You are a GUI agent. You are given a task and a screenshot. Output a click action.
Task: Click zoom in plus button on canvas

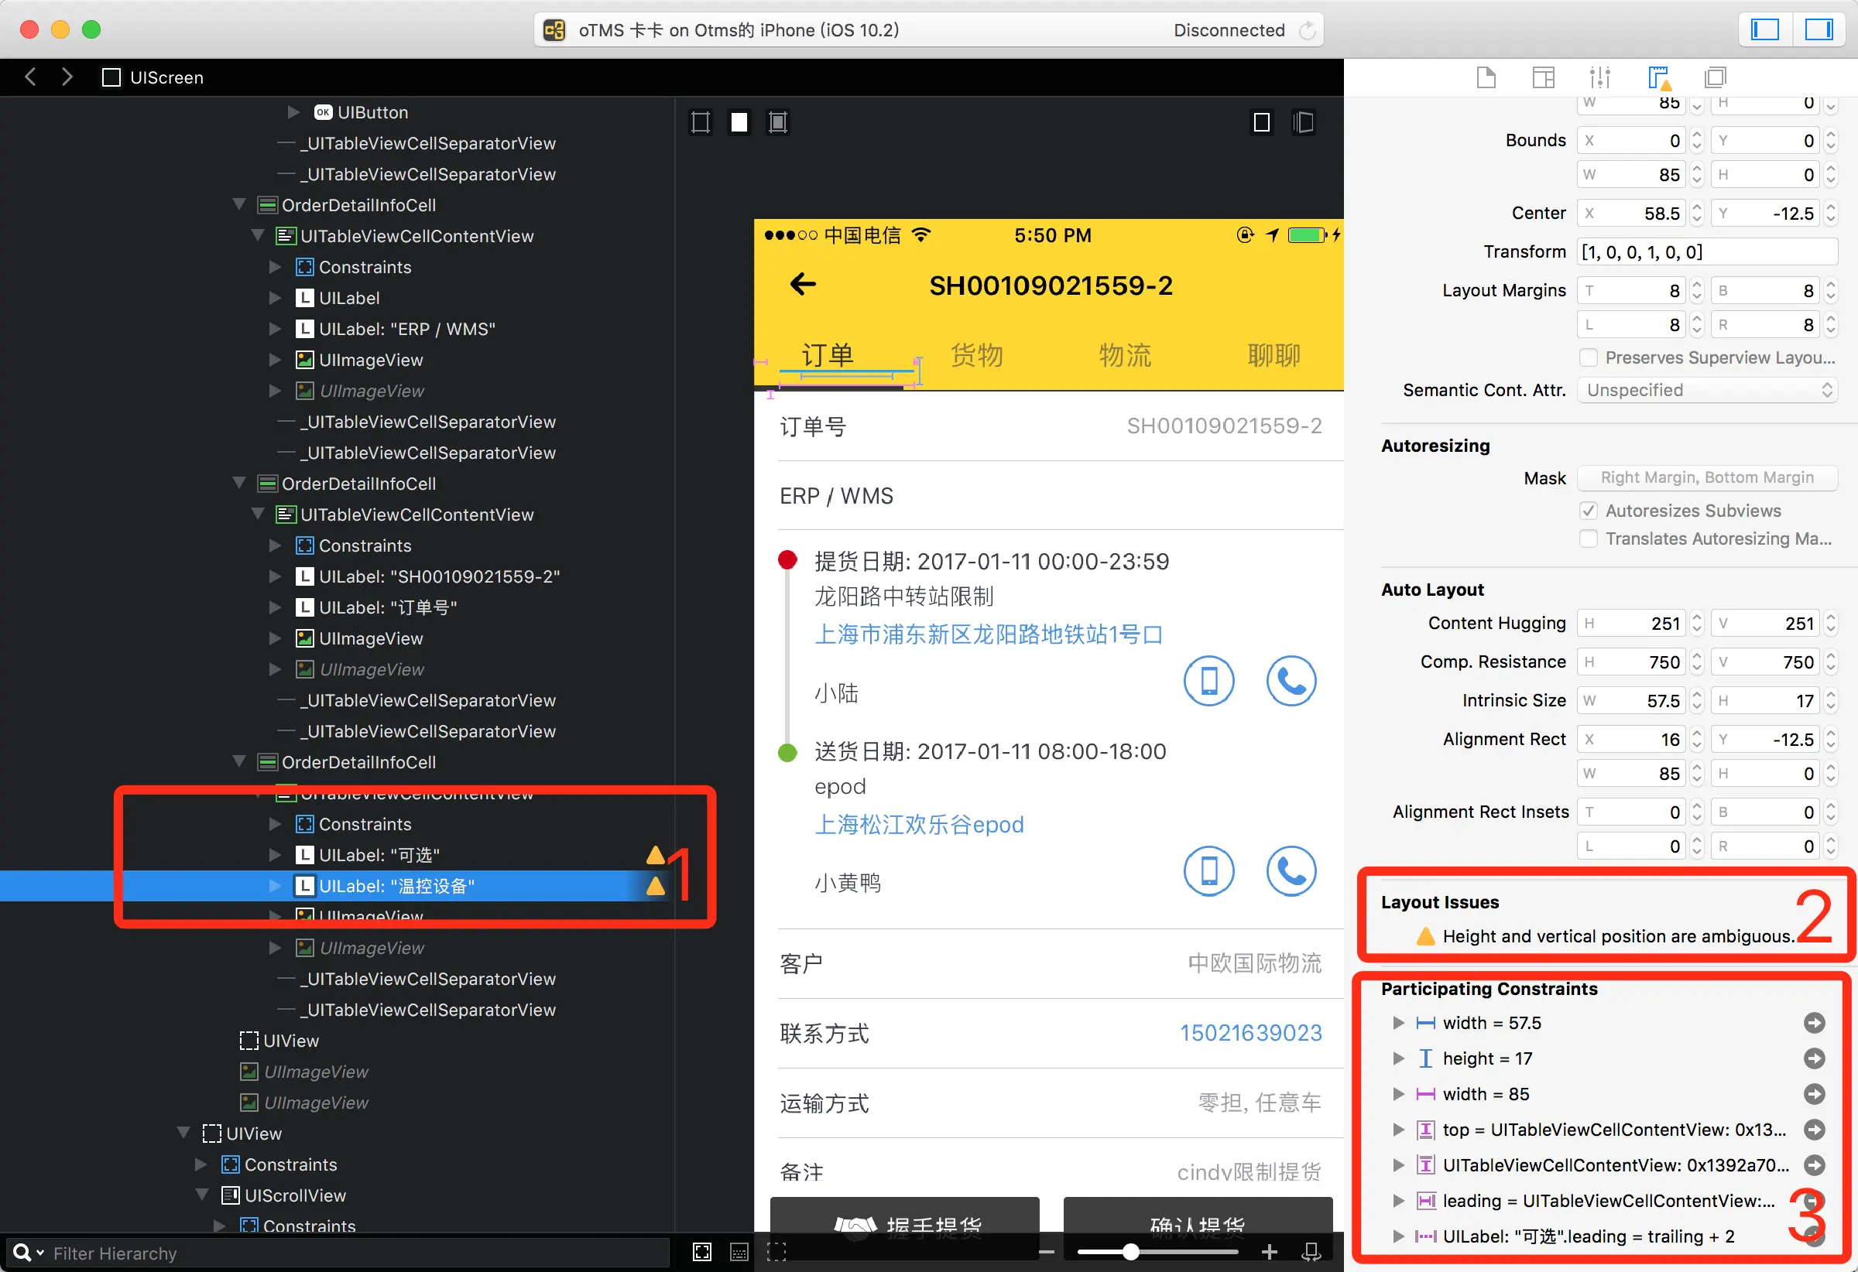[x=1269, y=1251]
